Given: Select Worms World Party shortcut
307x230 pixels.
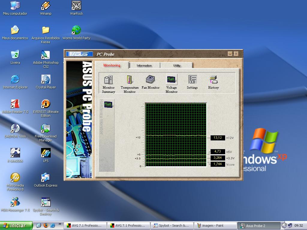Looking at the screenshot, I should pyautogui.click(x=76, y=33).
